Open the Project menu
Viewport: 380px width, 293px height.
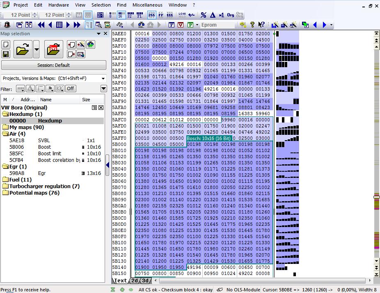pyautogui.click(x=21, y=5)
